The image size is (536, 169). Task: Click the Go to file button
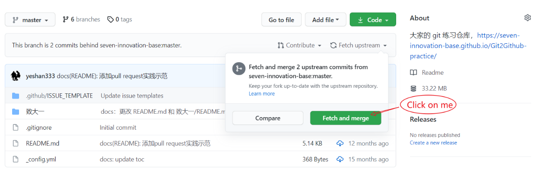tap(281, 20)
